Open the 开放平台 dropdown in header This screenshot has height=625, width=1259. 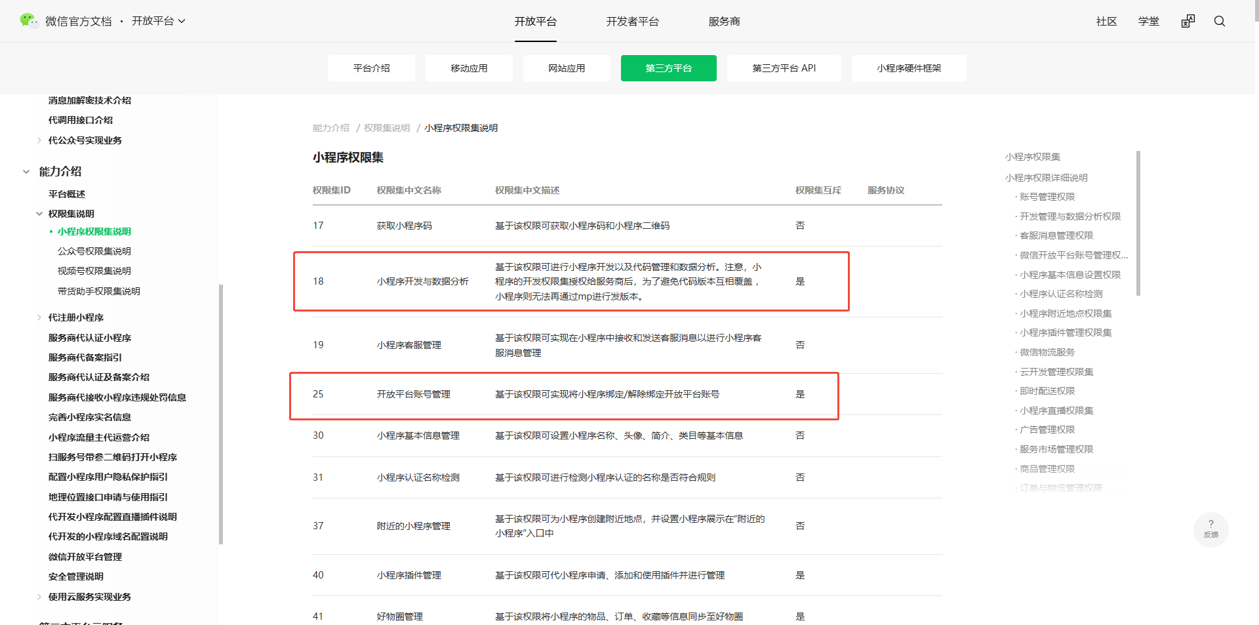coord(159,21)
